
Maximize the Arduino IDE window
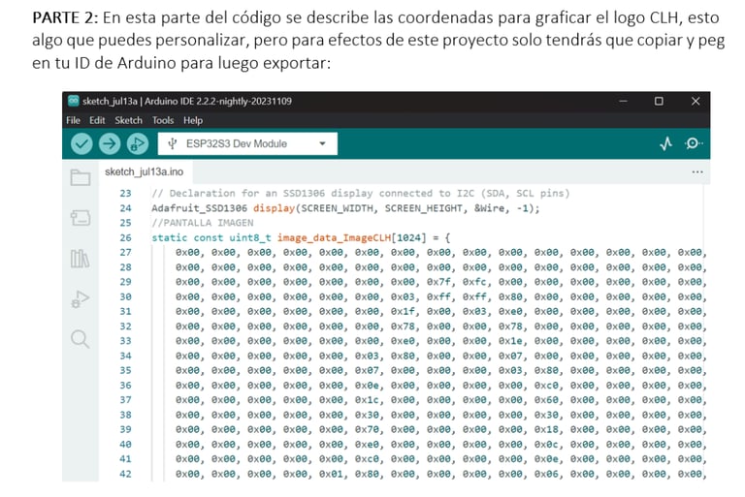coord(659,101)
